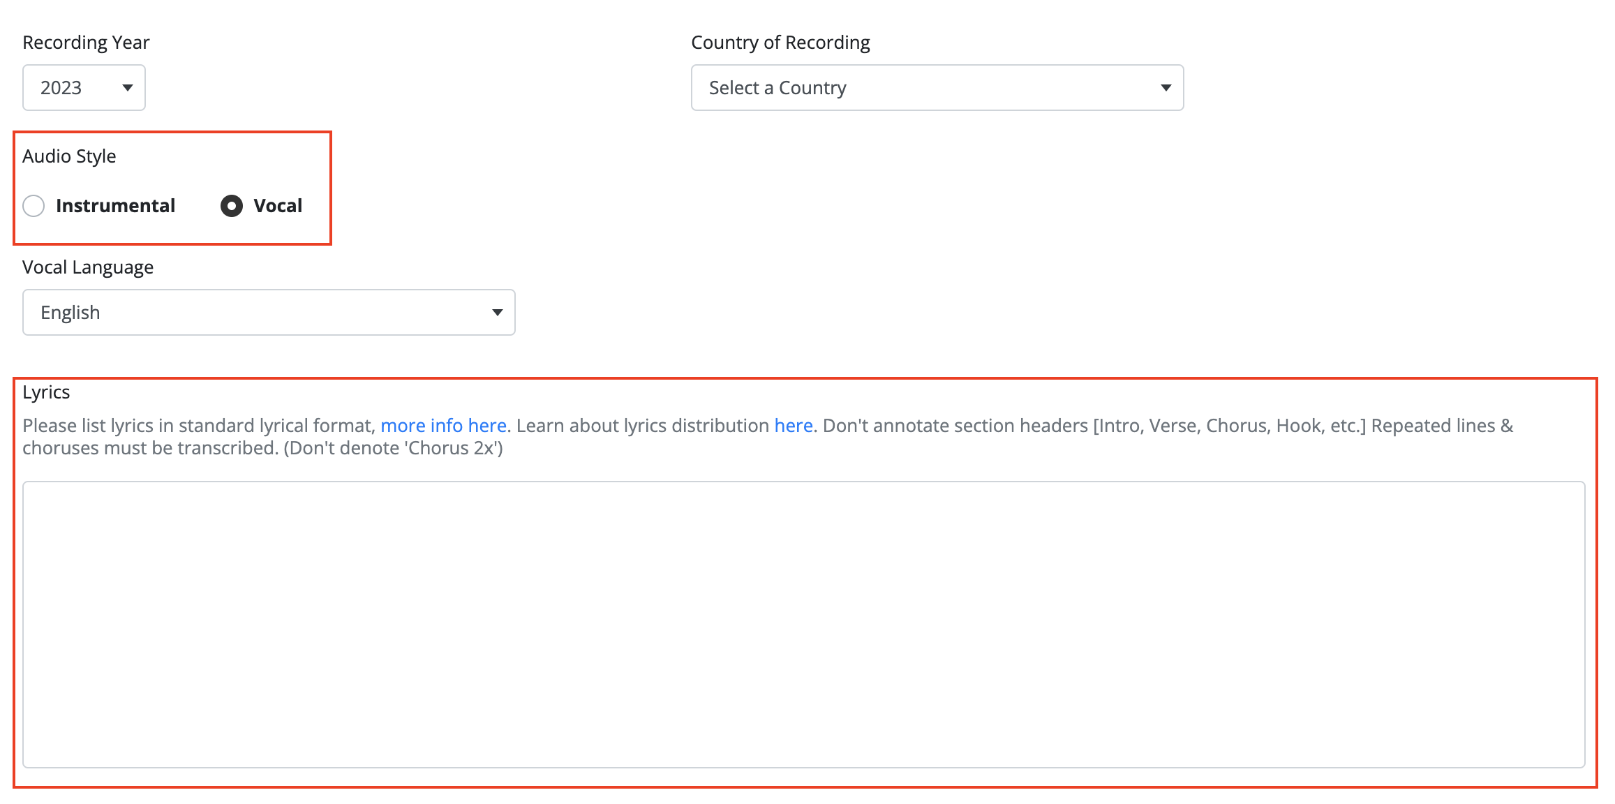The width and height of the screenshot is (1615, 804).
Task: Select the Instrumental radio button
Action: coord(34,206)
